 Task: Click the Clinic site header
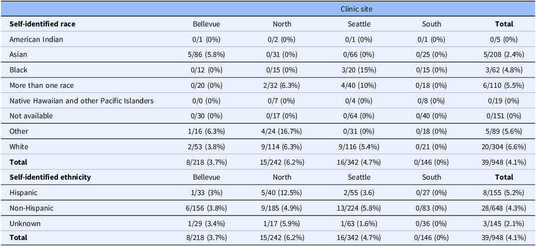(356, 9)
